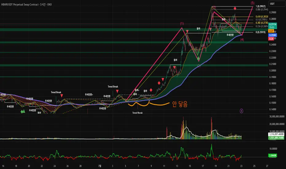Screen dimensions: 286x169
Task: Select the orange 안 닿음 text annotation
Action: [x=180, y=104]
